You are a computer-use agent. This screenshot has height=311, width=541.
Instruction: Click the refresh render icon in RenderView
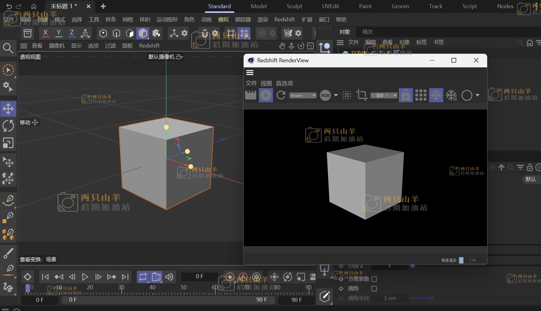point(281,95)
